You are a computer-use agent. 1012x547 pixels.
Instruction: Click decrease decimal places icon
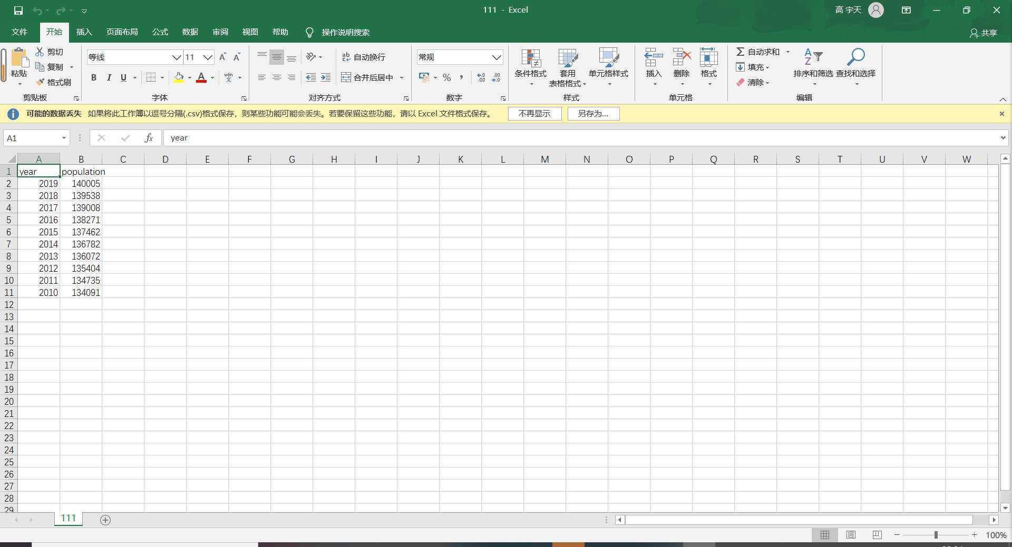click(496, 77)
